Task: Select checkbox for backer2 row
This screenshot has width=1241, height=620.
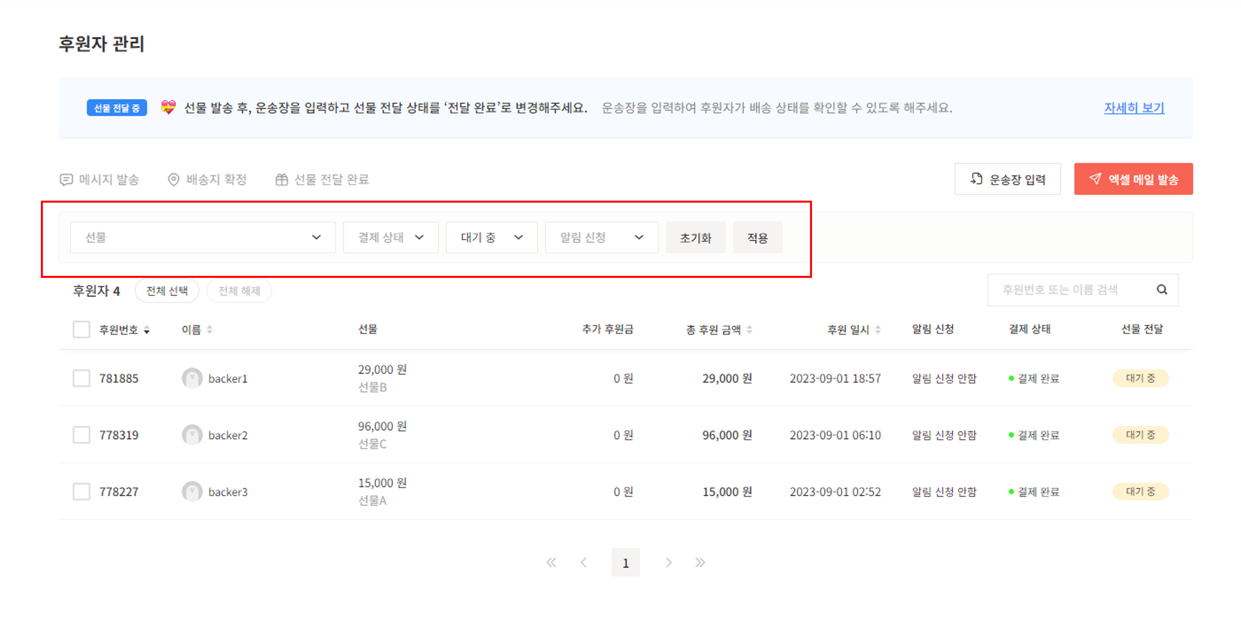Action: (82, 435)
